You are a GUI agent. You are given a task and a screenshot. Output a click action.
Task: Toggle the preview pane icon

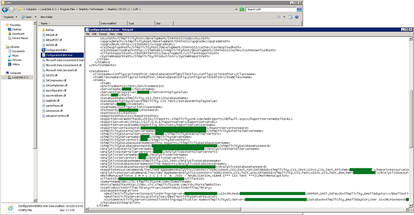pos(290,17)
